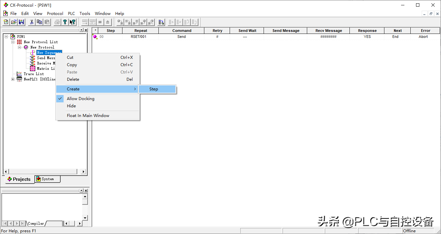Viewport: 441px width, 234px height.
Task: Click the New project toolbar icon
Action: coord(6,22)
